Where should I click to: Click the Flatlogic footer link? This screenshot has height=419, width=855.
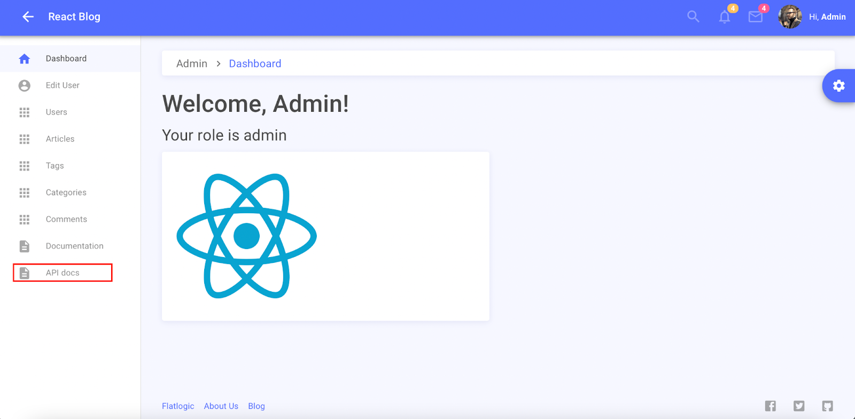[x=178, y=406]
